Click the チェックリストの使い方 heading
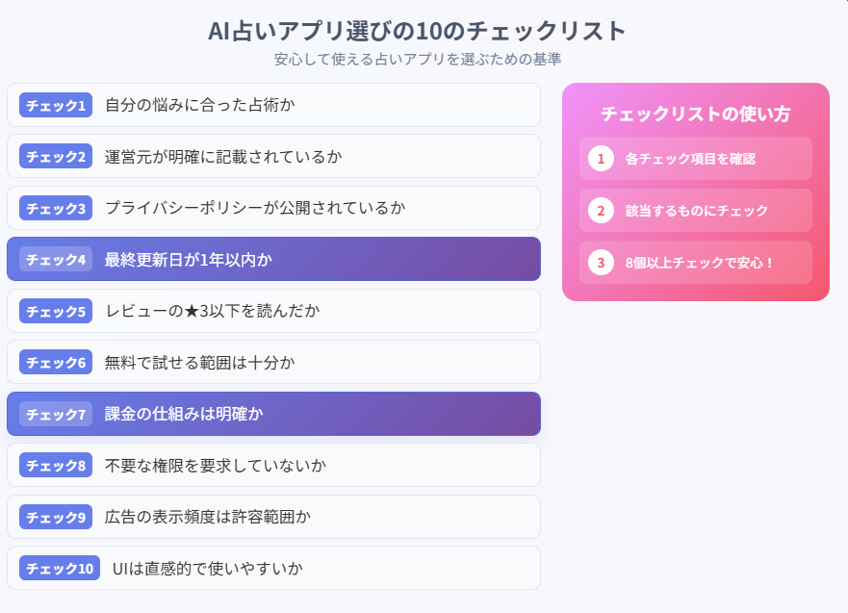 pyautogui.click(x=695, y=114)
